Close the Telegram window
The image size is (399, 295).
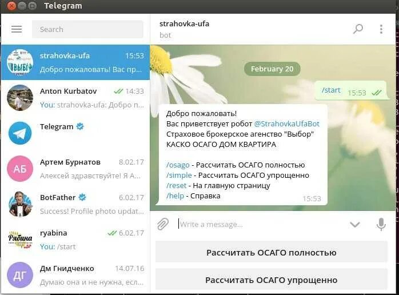click(11, 6)
